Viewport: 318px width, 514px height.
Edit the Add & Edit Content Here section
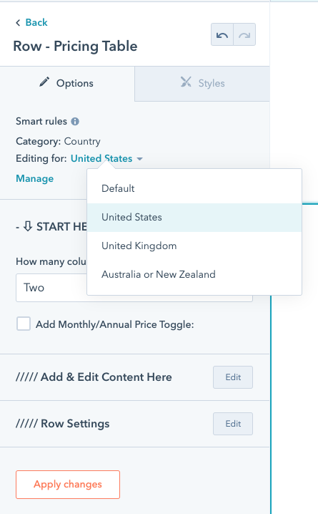coord(233,377)
